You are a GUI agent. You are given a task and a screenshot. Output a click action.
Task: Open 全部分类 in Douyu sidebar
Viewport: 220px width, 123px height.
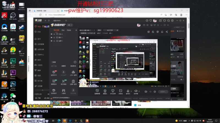[x=39, y=49]
